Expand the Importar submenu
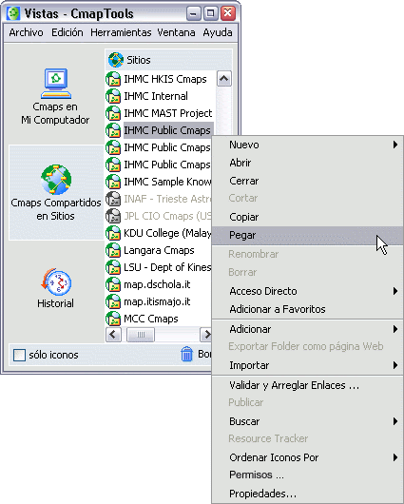 [x=308, y=365]
